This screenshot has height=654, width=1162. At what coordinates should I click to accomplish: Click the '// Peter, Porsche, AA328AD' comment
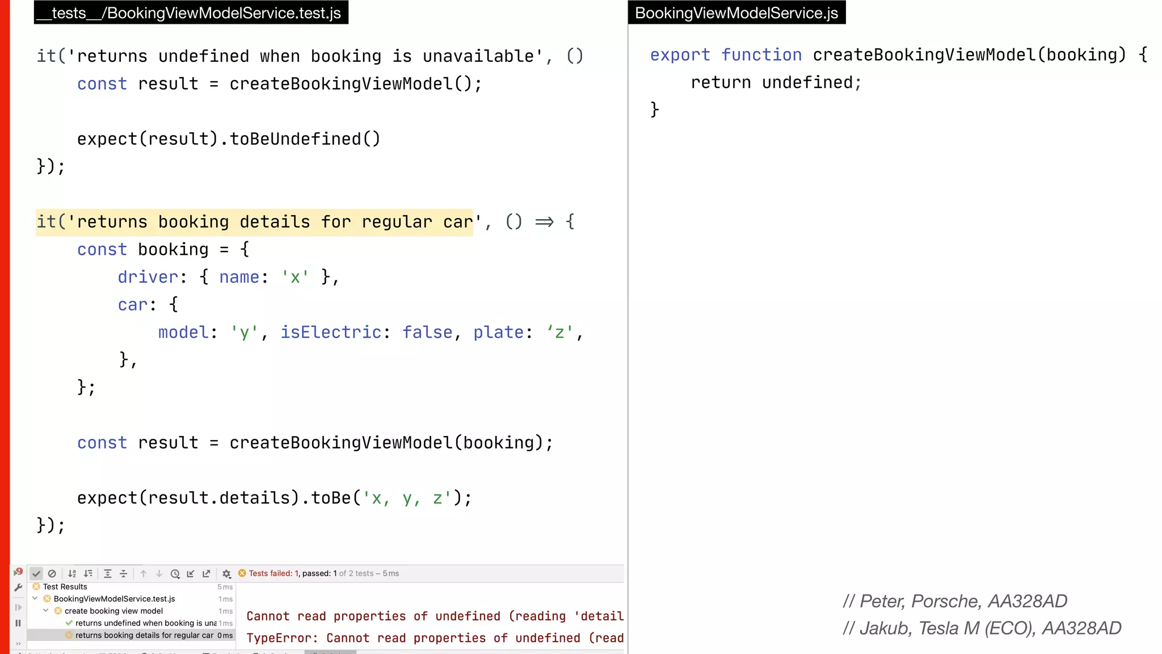click(x=955, y=601)
